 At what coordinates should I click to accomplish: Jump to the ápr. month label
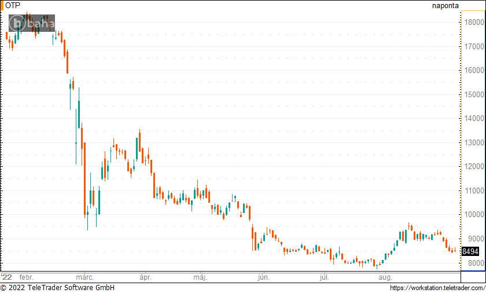[x=145, y=277]
